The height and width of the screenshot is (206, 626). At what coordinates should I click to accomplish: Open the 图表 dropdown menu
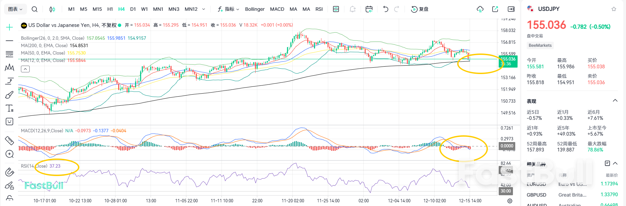coord(15,9)
